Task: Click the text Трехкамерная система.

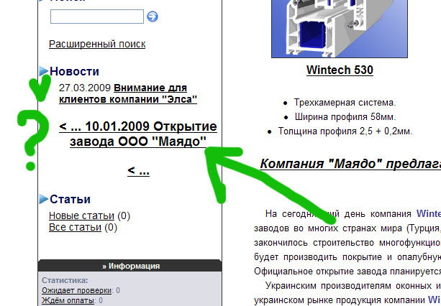Action: tap(345, 103)
